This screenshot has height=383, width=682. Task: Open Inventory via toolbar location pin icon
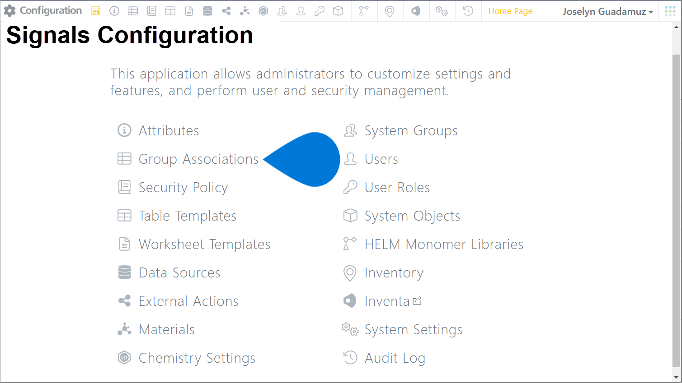click(390, 11)
